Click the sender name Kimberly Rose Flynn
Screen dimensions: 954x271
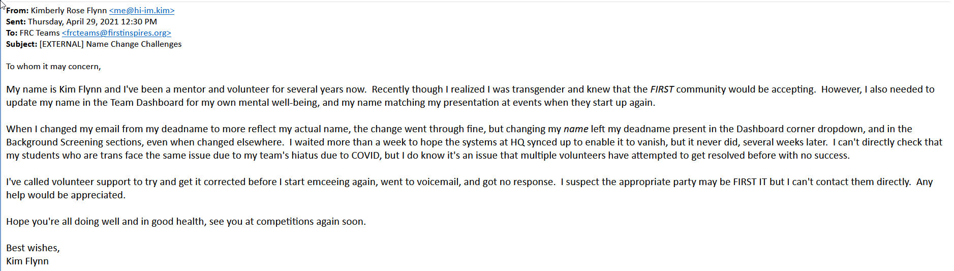(x=69, y=11)
